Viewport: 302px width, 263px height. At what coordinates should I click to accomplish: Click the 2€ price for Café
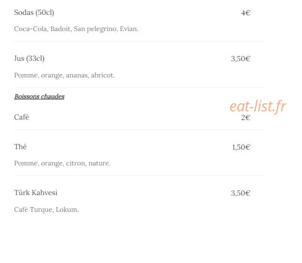click(246, 118)
